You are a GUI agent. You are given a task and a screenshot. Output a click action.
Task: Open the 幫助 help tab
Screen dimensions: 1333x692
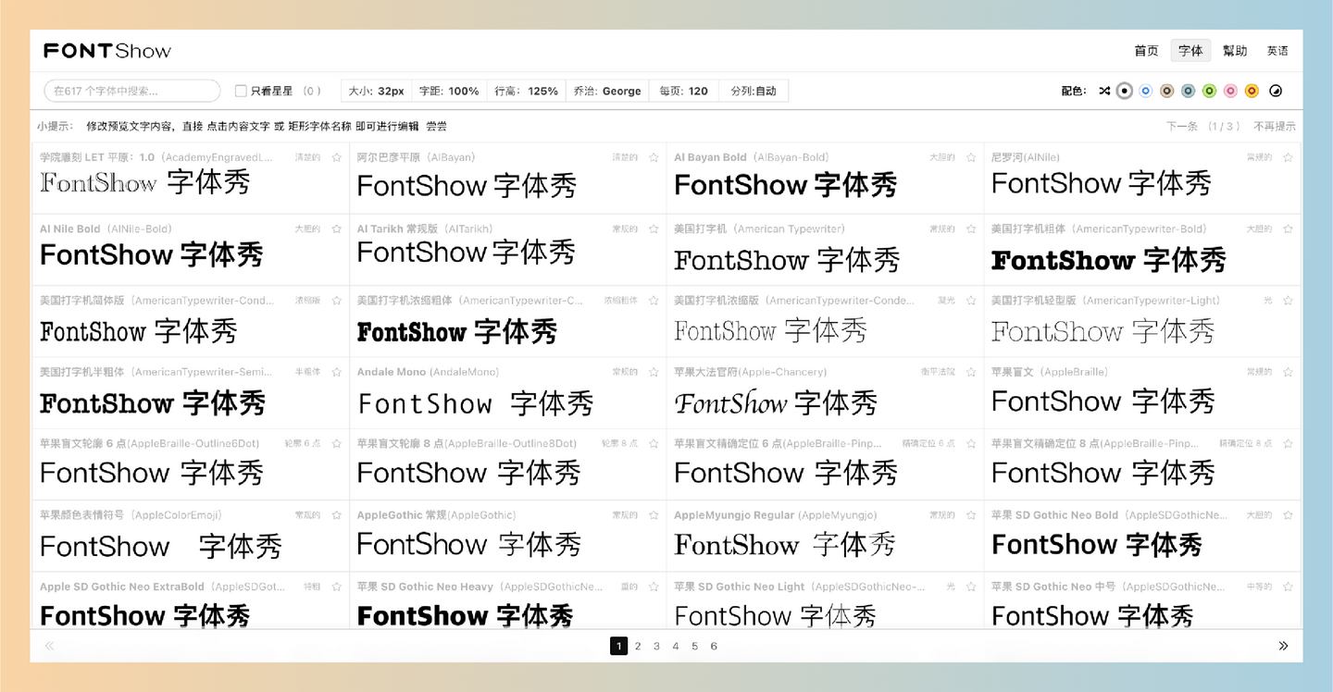coord(1235,51)
